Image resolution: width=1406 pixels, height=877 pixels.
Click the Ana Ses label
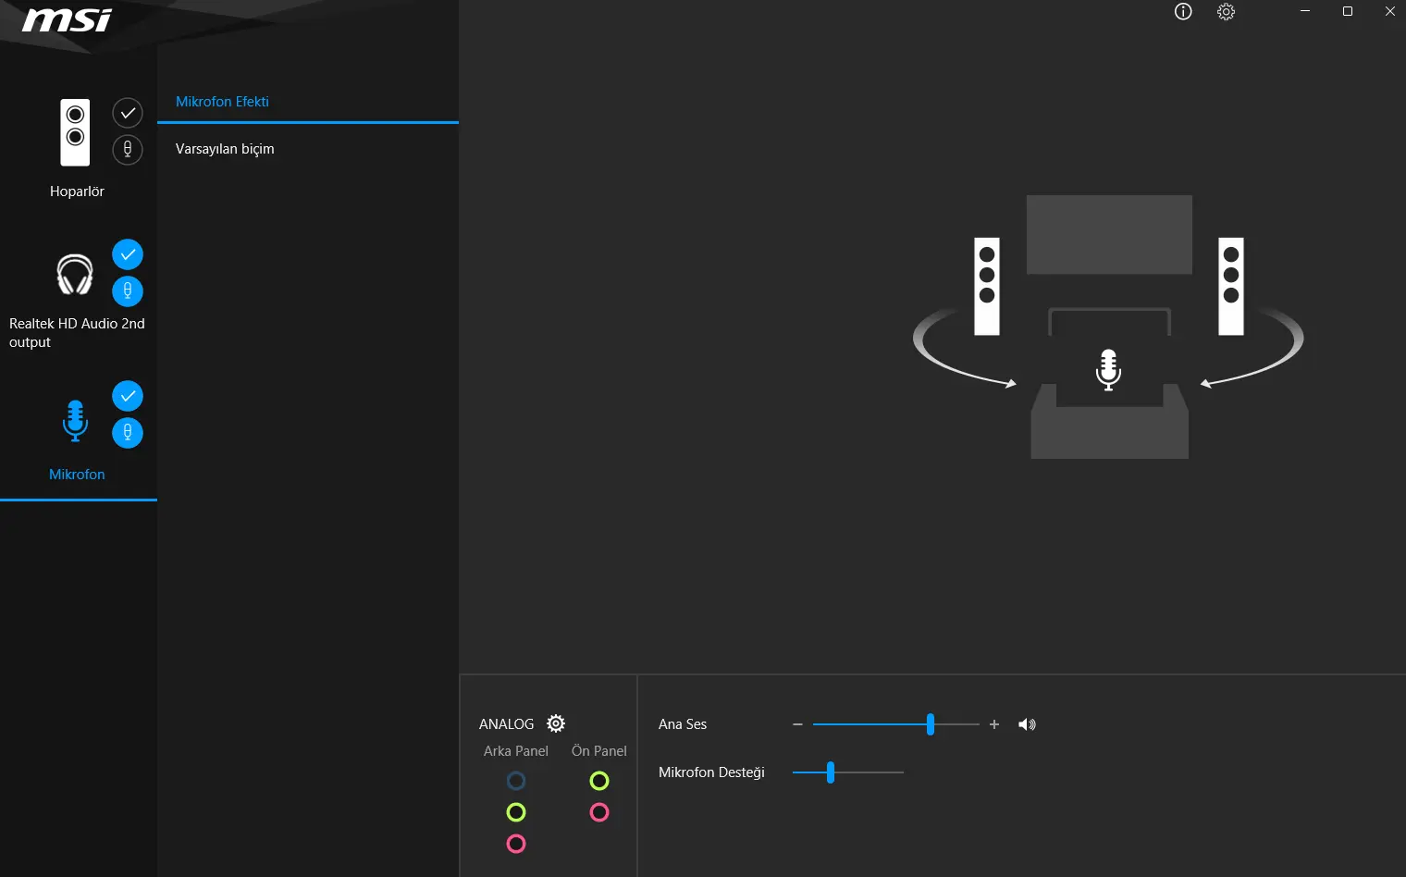(x=683, y=724)
